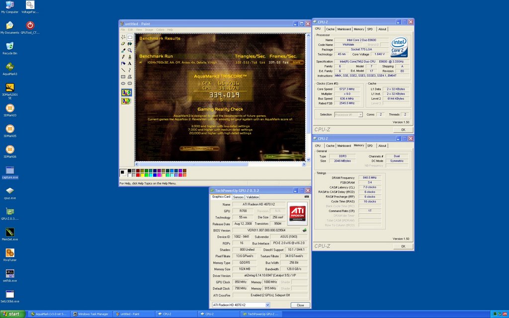The height and width of the screenshot is (318, 509).
Task: Select the Recycle Bin icon
Action: [x=10, y=48]
